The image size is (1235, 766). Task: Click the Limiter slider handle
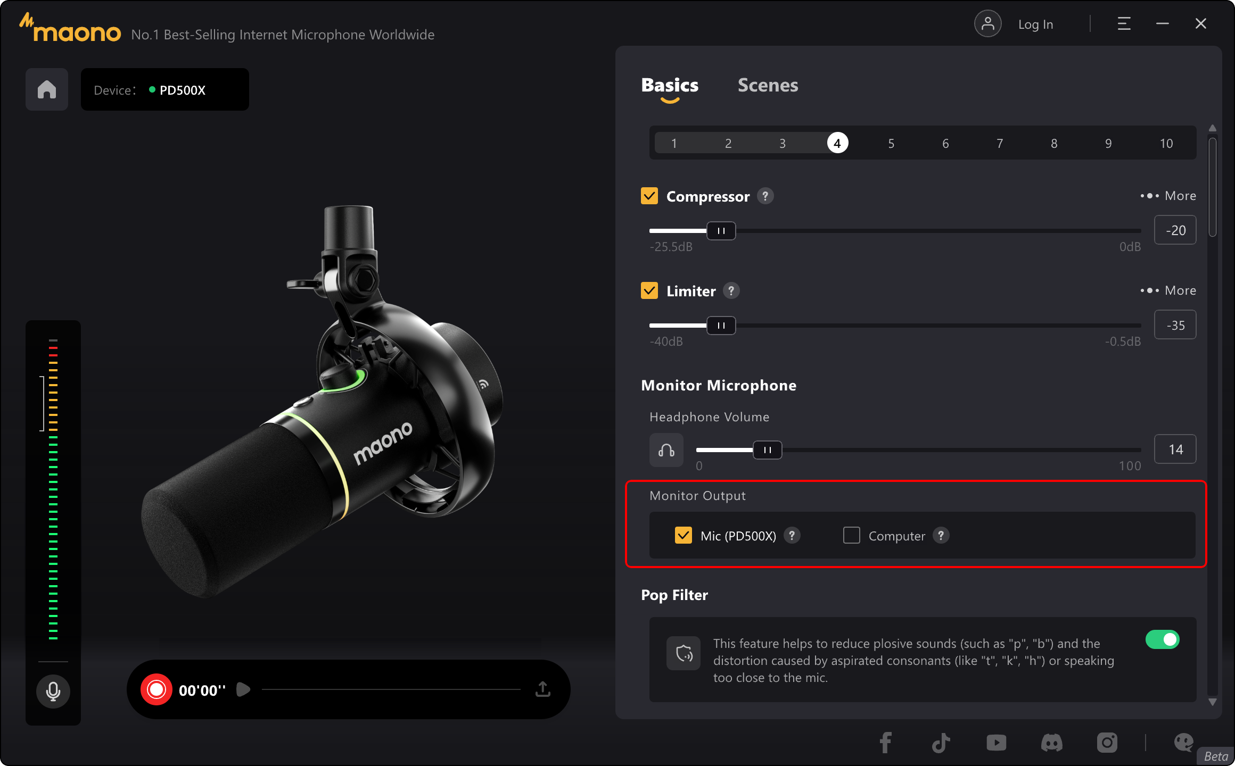coord(721,326)
